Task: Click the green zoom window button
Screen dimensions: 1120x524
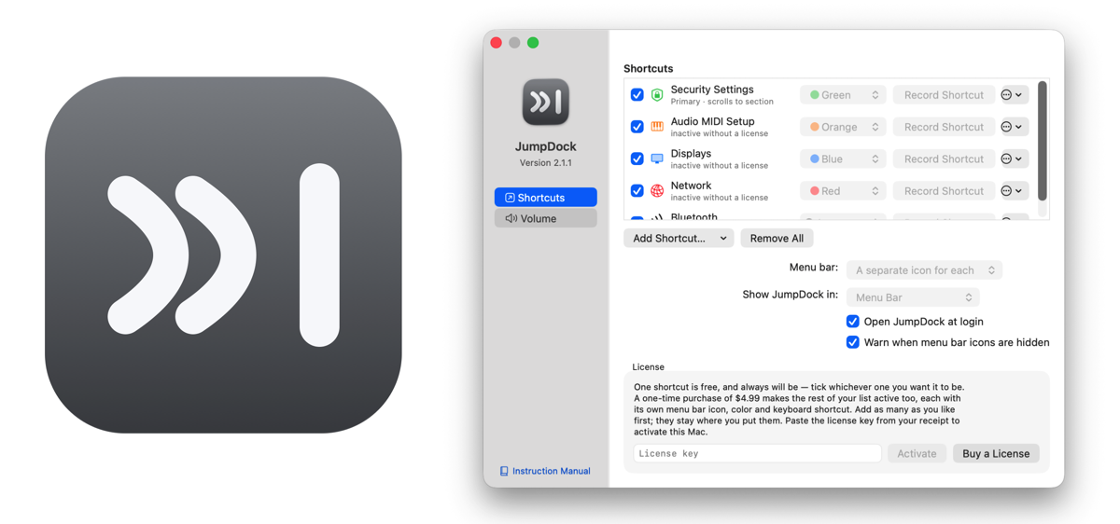Action: (x=533, y=43)
